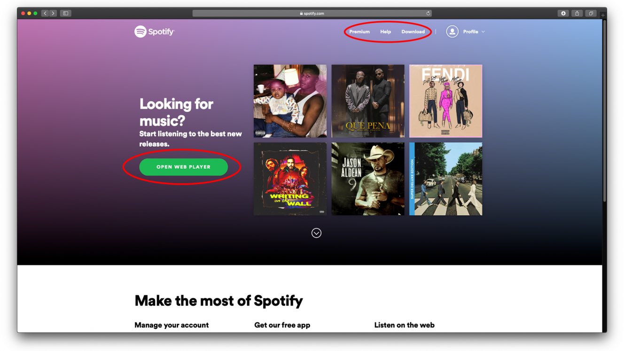The image size is (624, 351).
Task: Click 'Start listening to the best new releases.'
Action: [x=190, y=139]
